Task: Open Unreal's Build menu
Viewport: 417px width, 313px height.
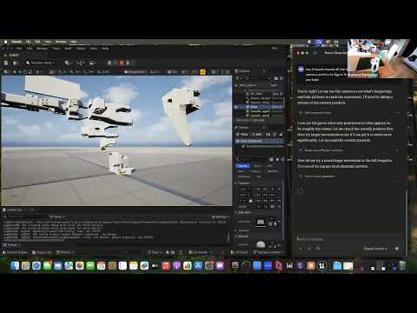Action: point(69,48)
